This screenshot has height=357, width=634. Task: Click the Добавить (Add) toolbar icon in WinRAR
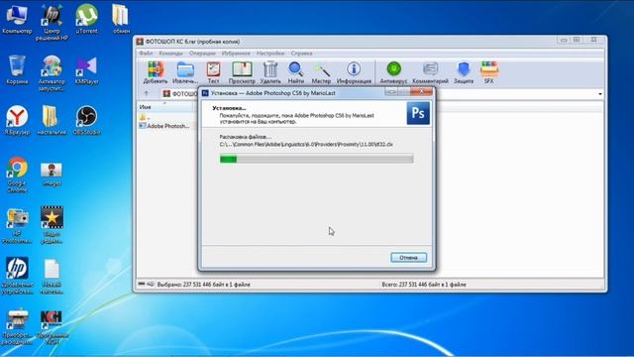click(156, 72)
